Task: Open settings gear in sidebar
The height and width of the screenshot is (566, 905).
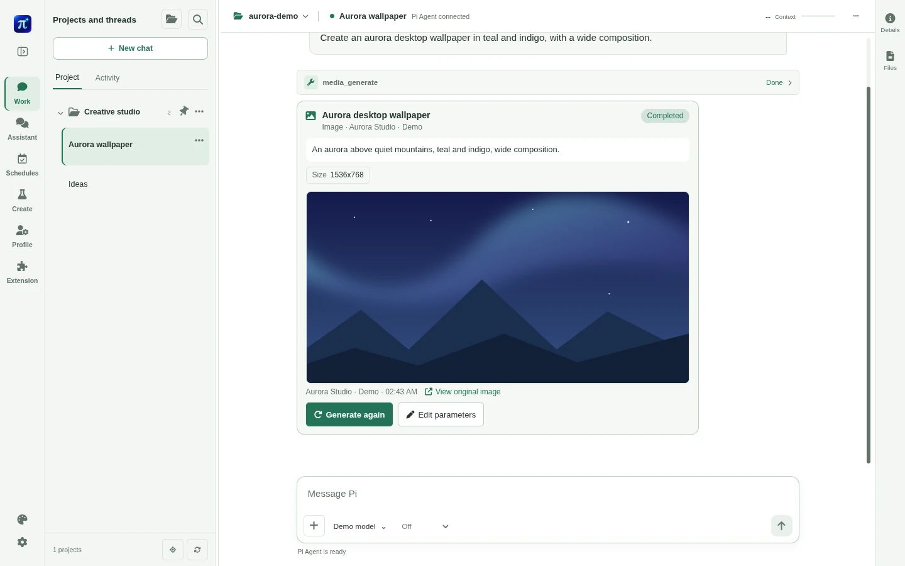Action: [x=23, y=542]
